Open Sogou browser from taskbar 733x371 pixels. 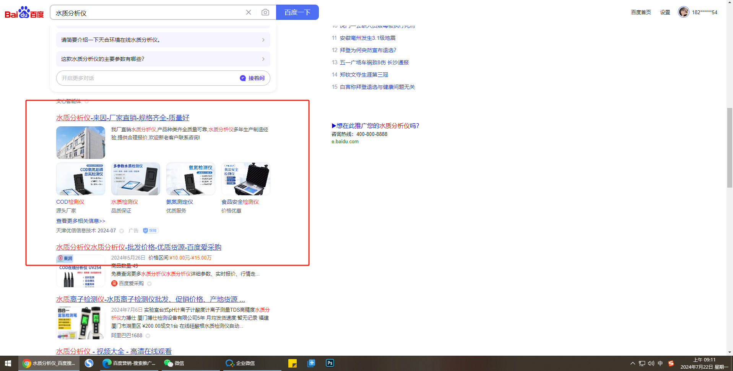click(x=89, y=363)
